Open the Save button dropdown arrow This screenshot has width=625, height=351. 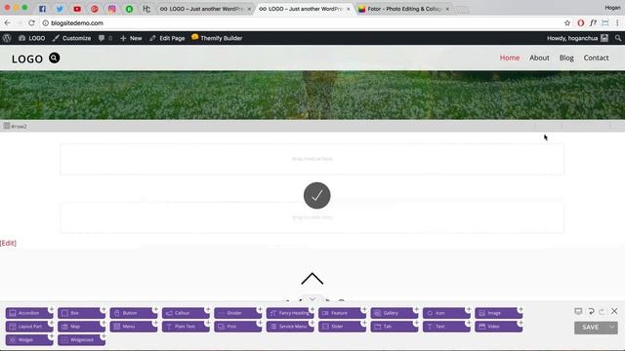tap(612, 328)
